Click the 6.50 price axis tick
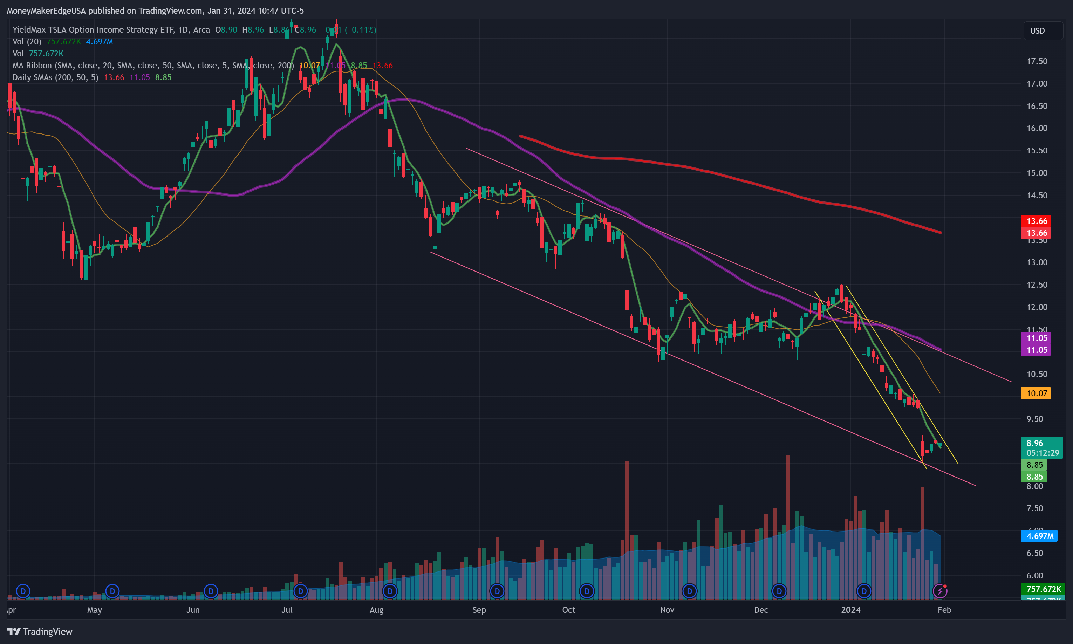The width and height of the screenshot is (1073, 644). (x=1035, y=553)
